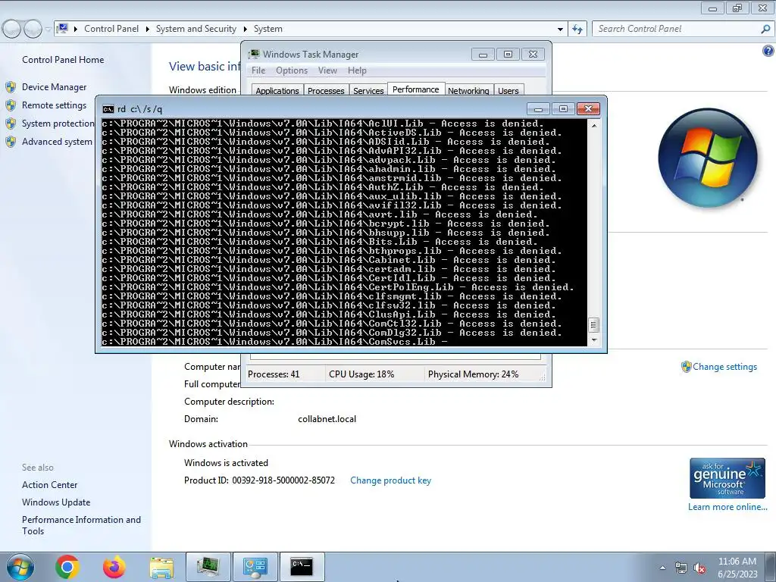
Task: Open Performance Information and Tools
Action: (81, 525)
